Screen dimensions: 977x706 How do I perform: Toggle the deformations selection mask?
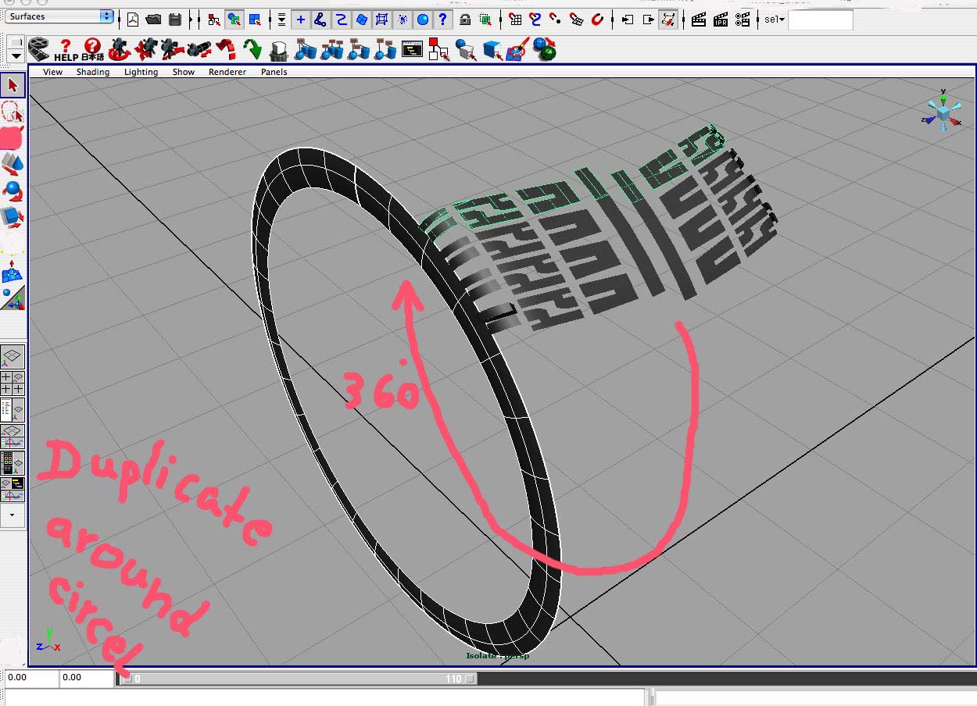pos(381,20)
